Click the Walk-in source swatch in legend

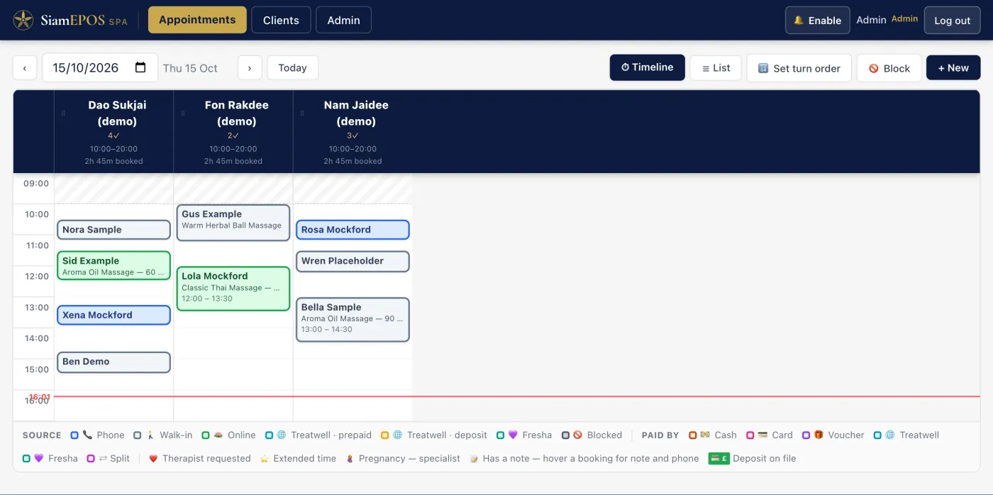(x=138, y=435)
